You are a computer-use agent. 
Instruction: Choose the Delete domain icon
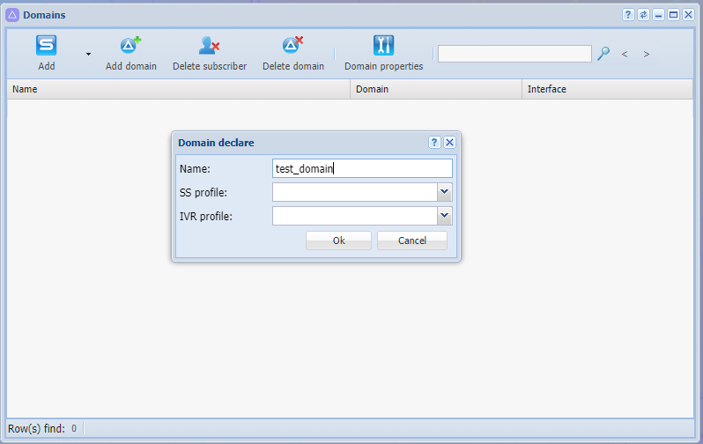point(292,45)
